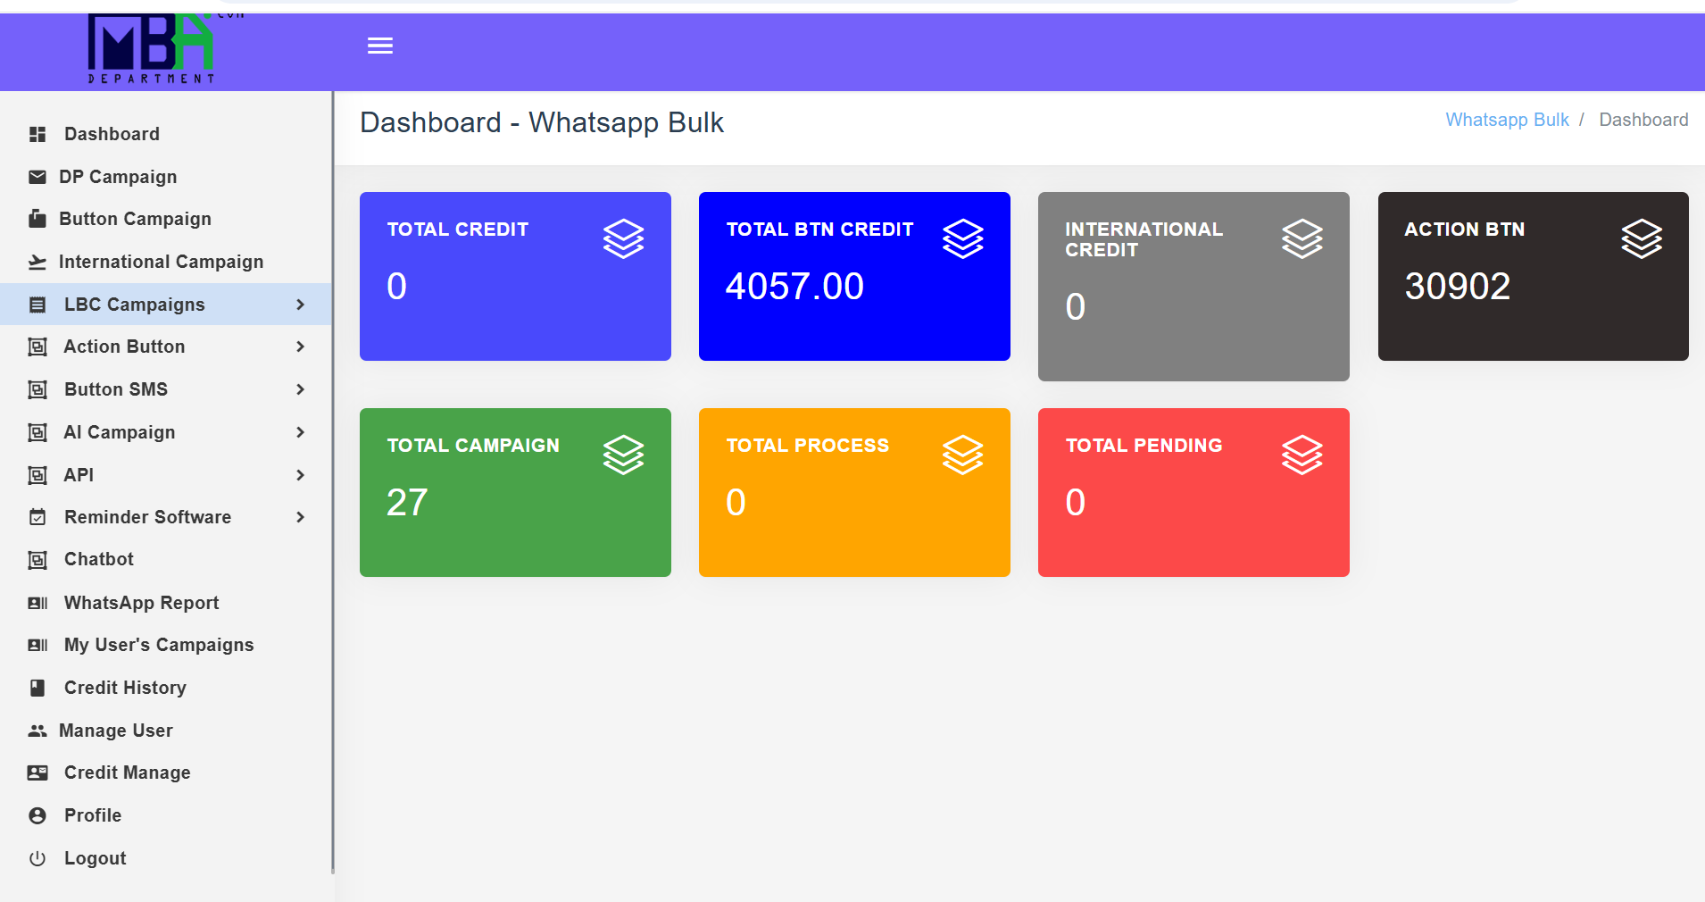Expand the AI Campaign submenu arrow
This screenshot has height=902, width=1705.
point(301,432)
